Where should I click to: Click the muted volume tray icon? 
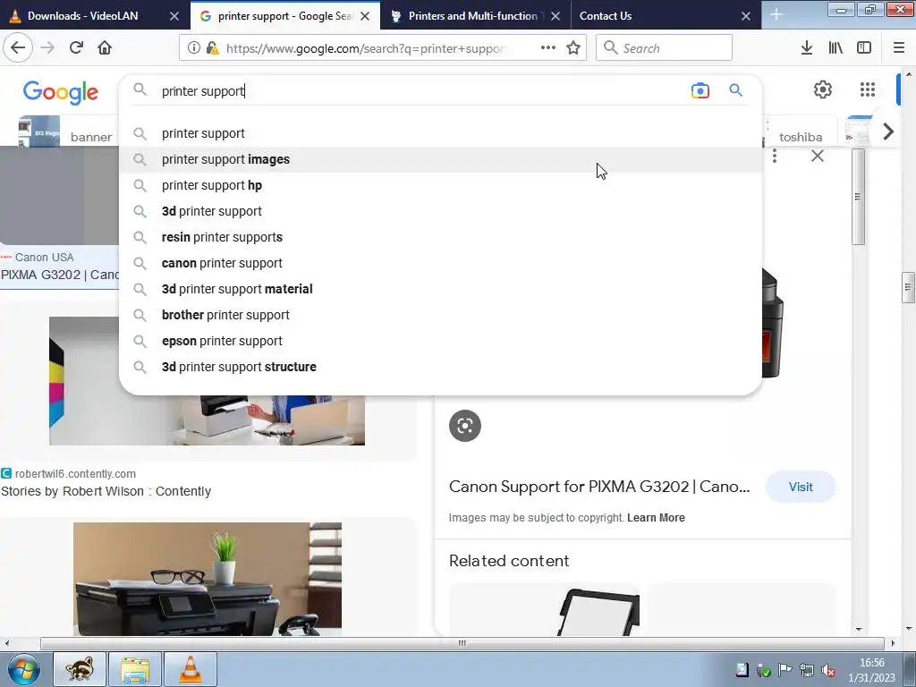coord(827,671)
